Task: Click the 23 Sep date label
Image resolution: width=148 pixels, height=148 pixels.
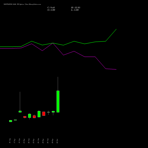Action: [33, 141]
